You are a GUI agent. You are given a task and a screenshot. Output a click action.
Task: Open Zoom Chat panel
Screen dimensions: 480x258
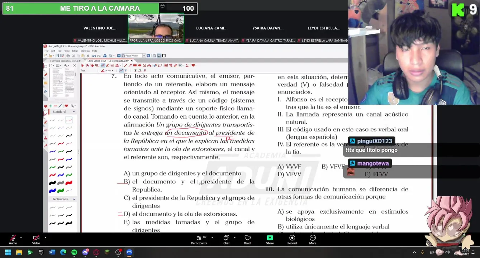(226, 240)
